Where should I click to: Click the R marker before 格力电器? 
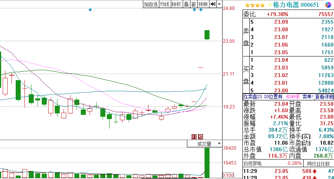tap(270, 5)
